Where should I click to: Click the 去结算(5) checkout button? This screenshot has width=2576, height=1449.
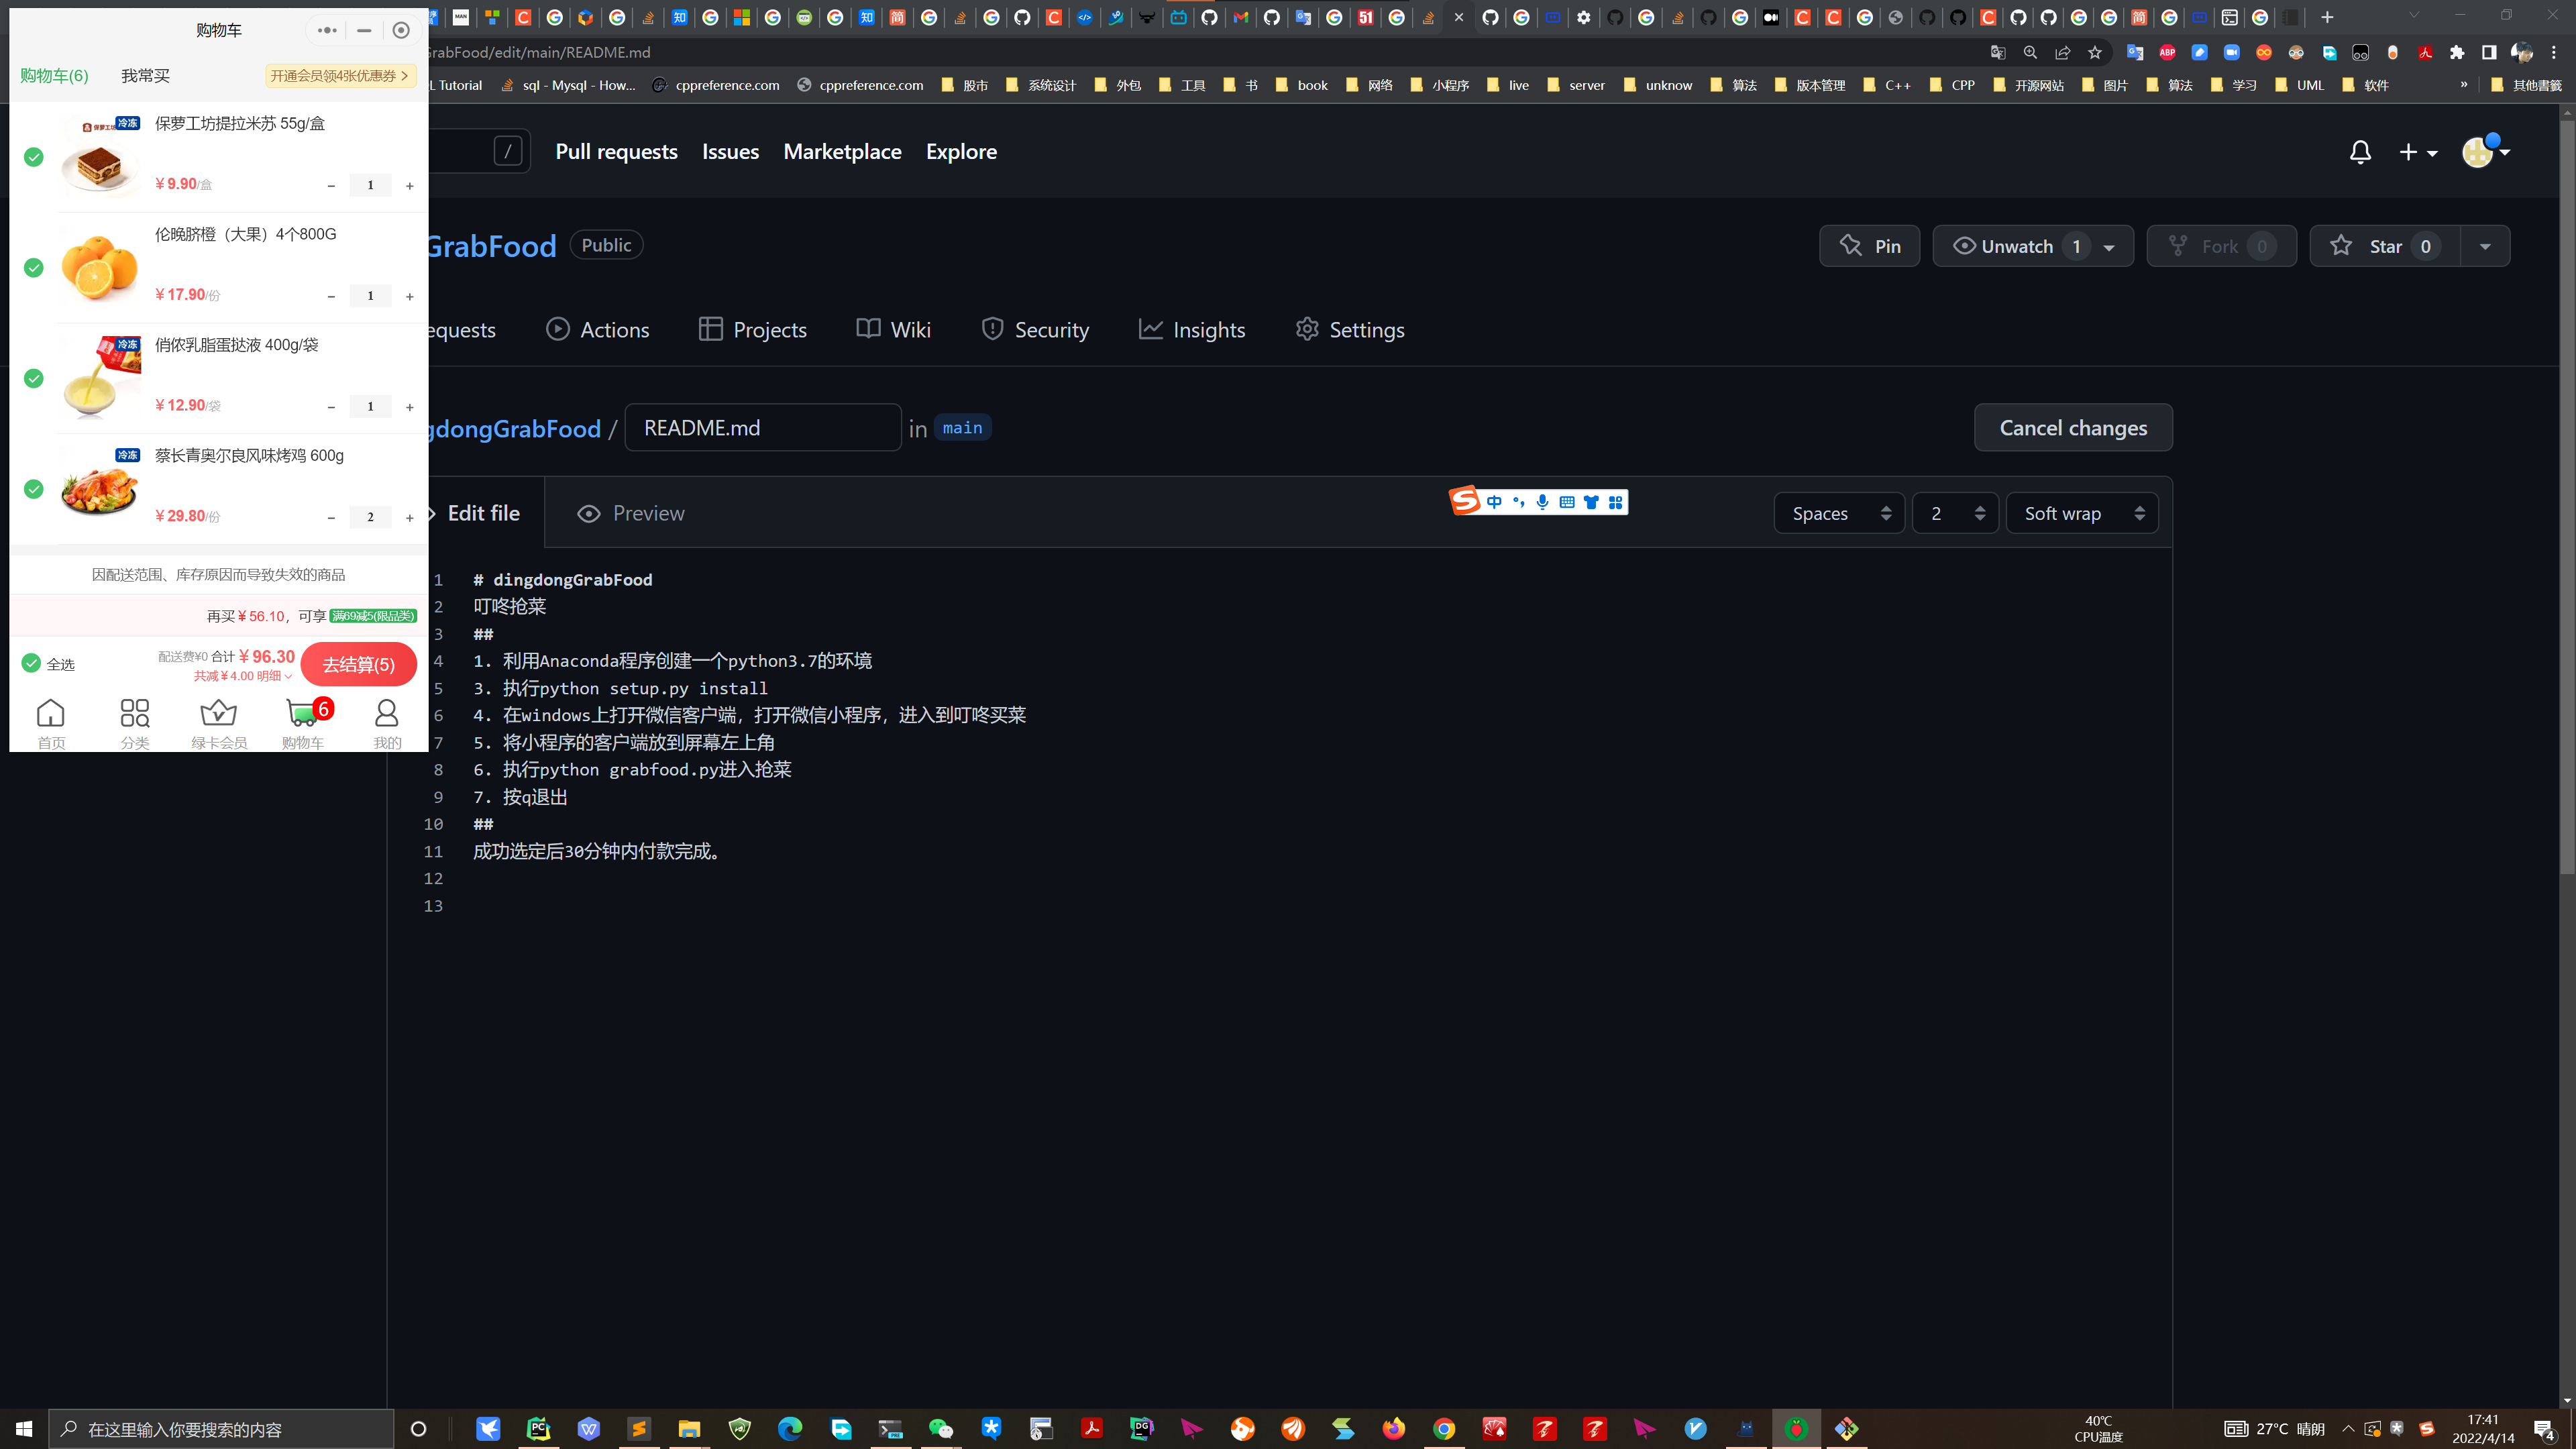358,664
